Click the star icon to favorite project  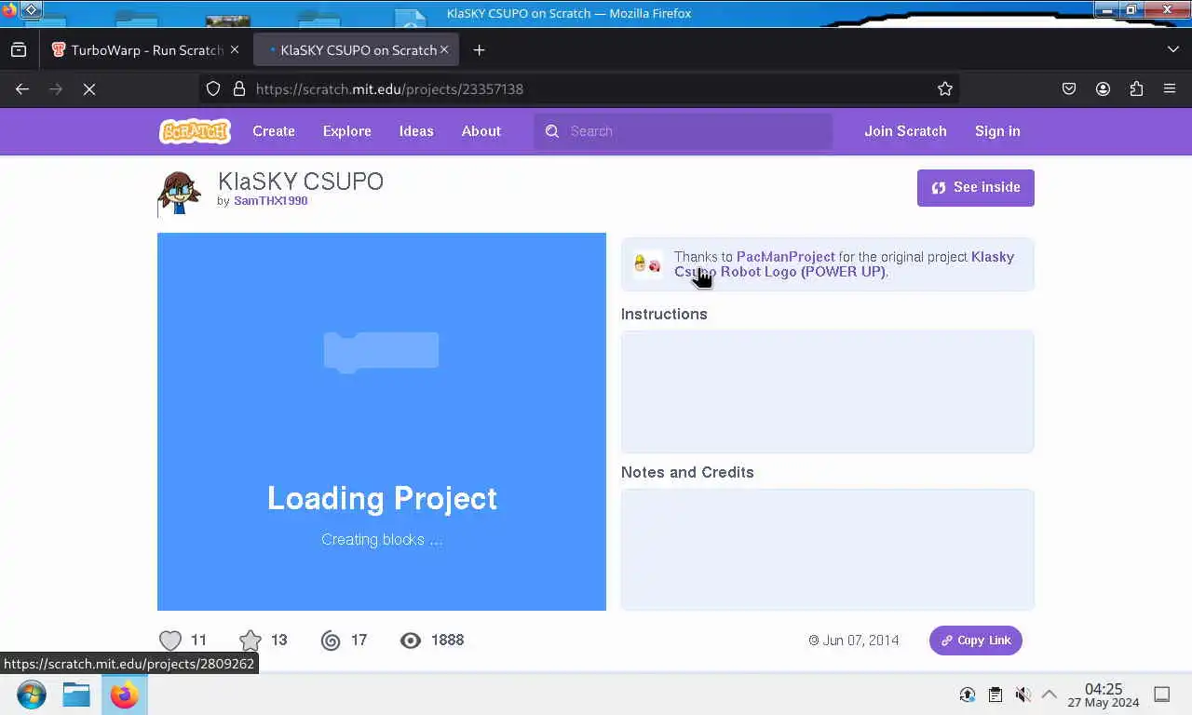point(251,641)
